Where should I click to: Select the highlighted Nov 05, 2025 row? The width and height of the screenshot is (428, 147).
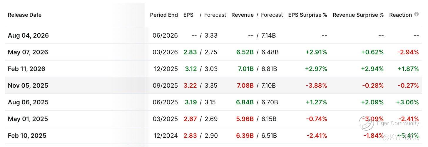pos(213,86)
